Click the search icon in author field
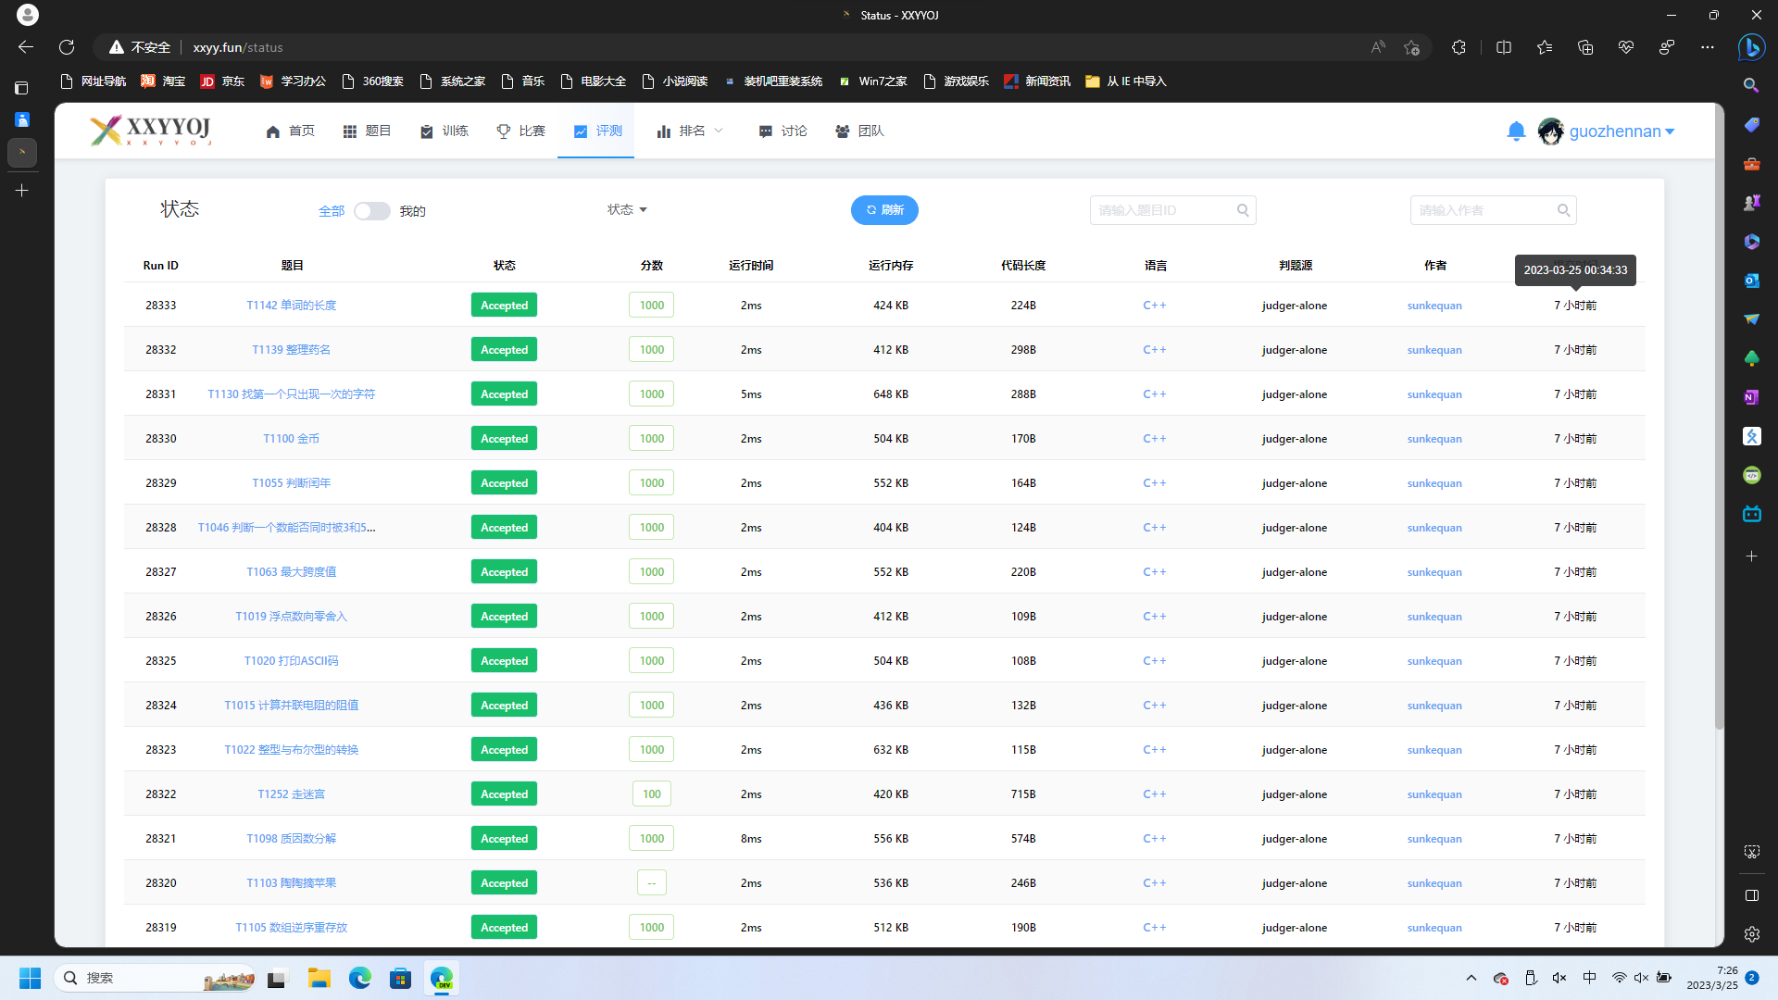1778x1000 pixels. (x=1563, y=210)
